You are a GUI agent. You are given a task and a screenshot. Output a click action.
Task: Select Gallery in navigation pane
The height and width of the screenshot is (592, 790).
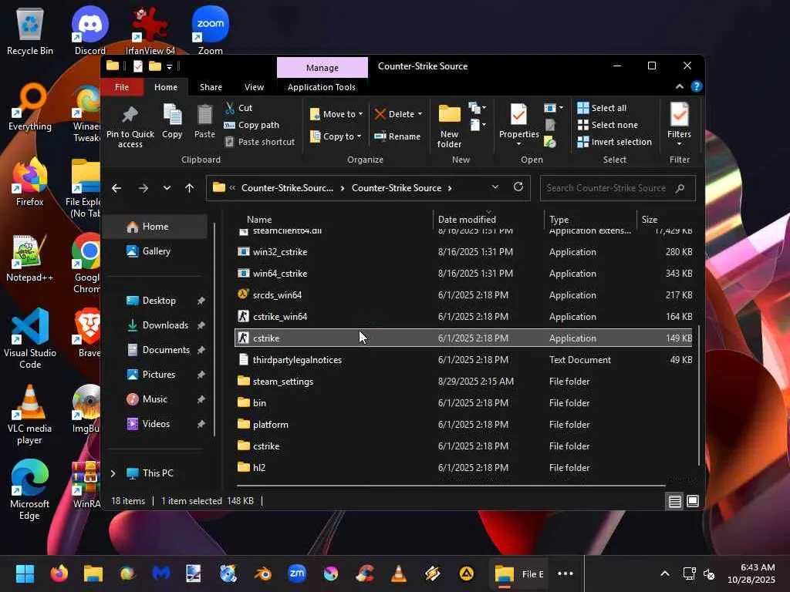pyautogui.click(x=157, y=251)
